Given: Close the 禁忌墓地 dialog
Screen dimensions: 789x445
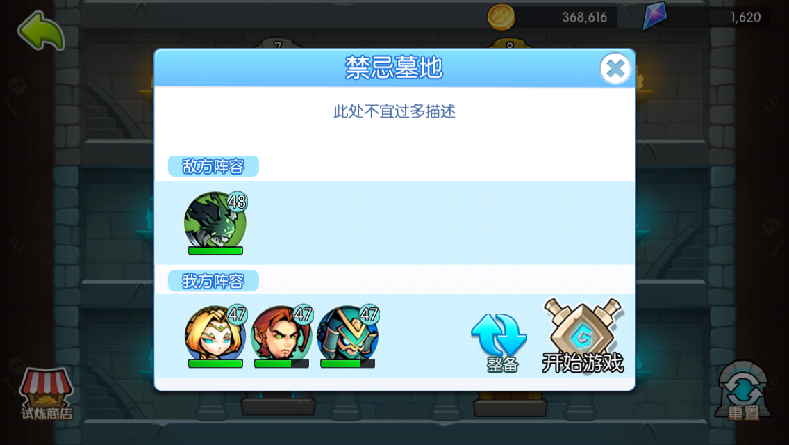Looking at the screenshot, I should 615,69.
